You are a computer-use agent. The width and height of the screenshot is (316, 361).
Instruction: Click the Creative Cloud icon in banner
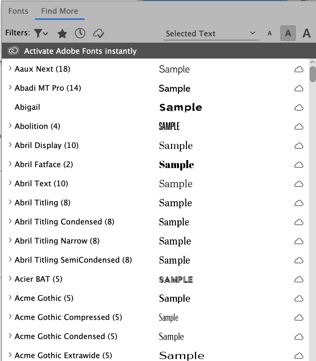coord(13,51)
